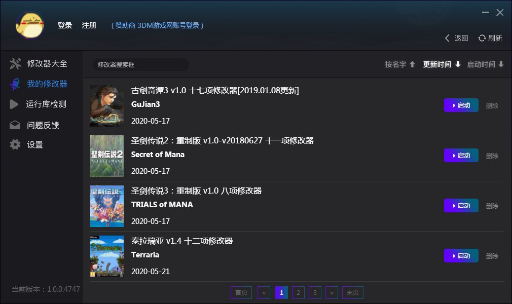Go to previous page with « button
This screenshot has width=512, height=304.
tap(264, 292)
